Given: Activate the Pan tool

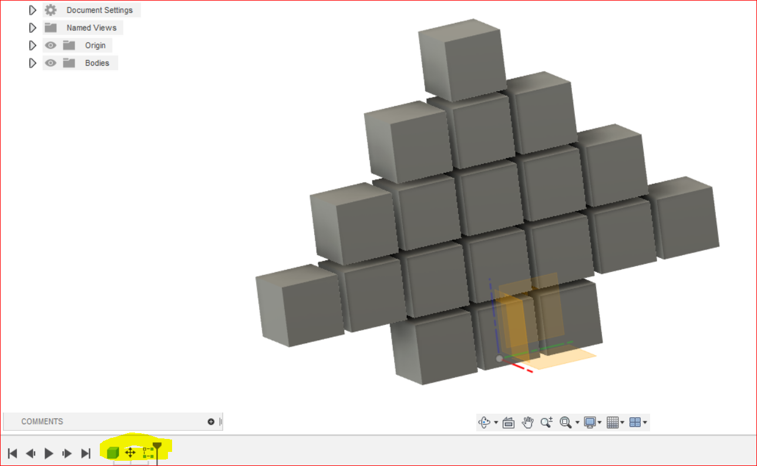Looking at the screenshot, I should pyautogui.click(x=527, y=422).
